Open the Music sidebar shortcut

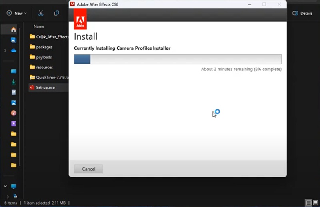(14, 113)
